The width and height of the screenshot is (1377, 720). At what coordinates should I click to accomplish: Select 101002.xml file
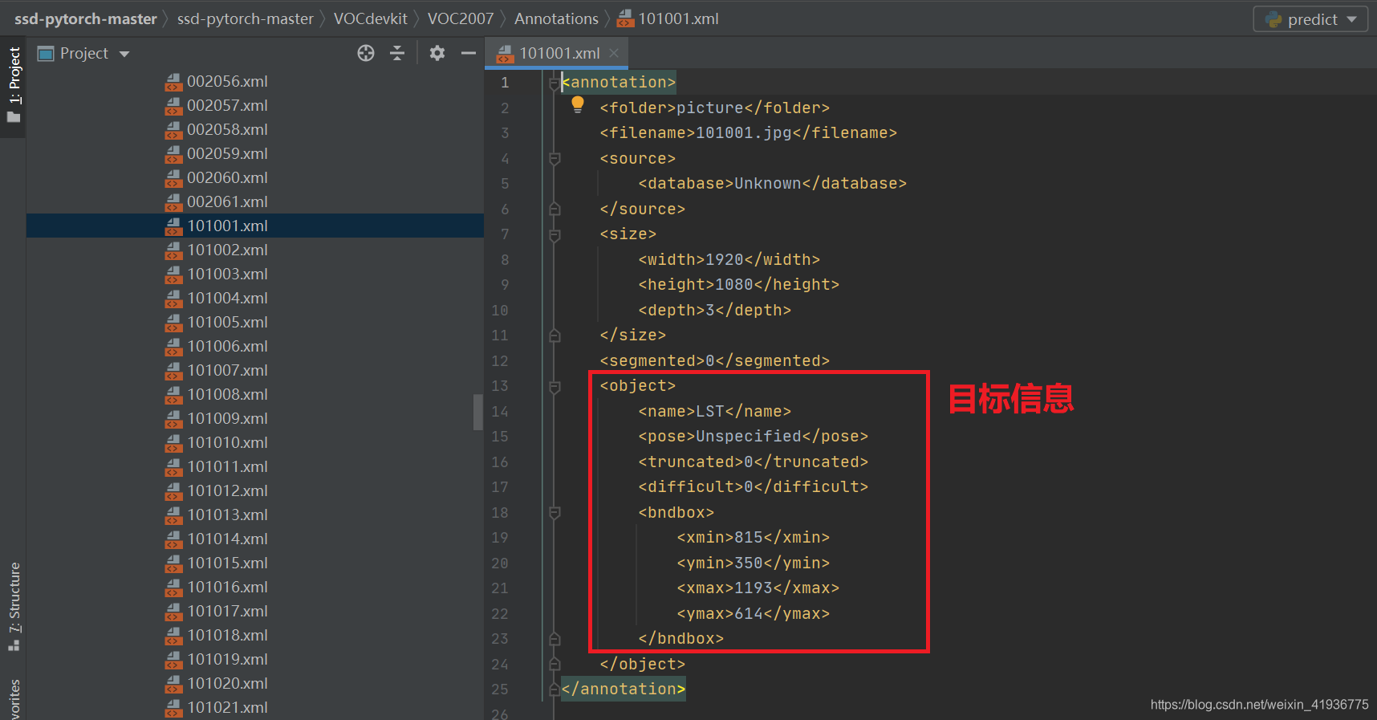(227, 250)
